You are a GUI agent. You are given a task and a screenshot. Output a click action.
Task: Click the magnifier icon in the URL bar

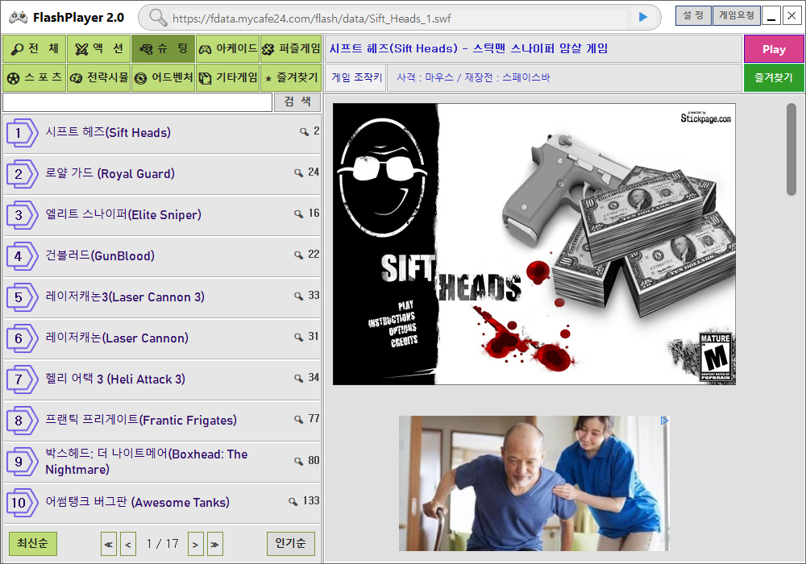[x=158, y=18]
